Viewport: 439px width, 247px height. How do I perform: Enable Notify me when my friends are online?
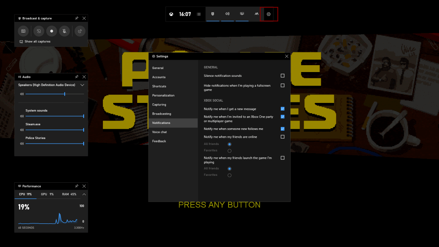(282, 137)
